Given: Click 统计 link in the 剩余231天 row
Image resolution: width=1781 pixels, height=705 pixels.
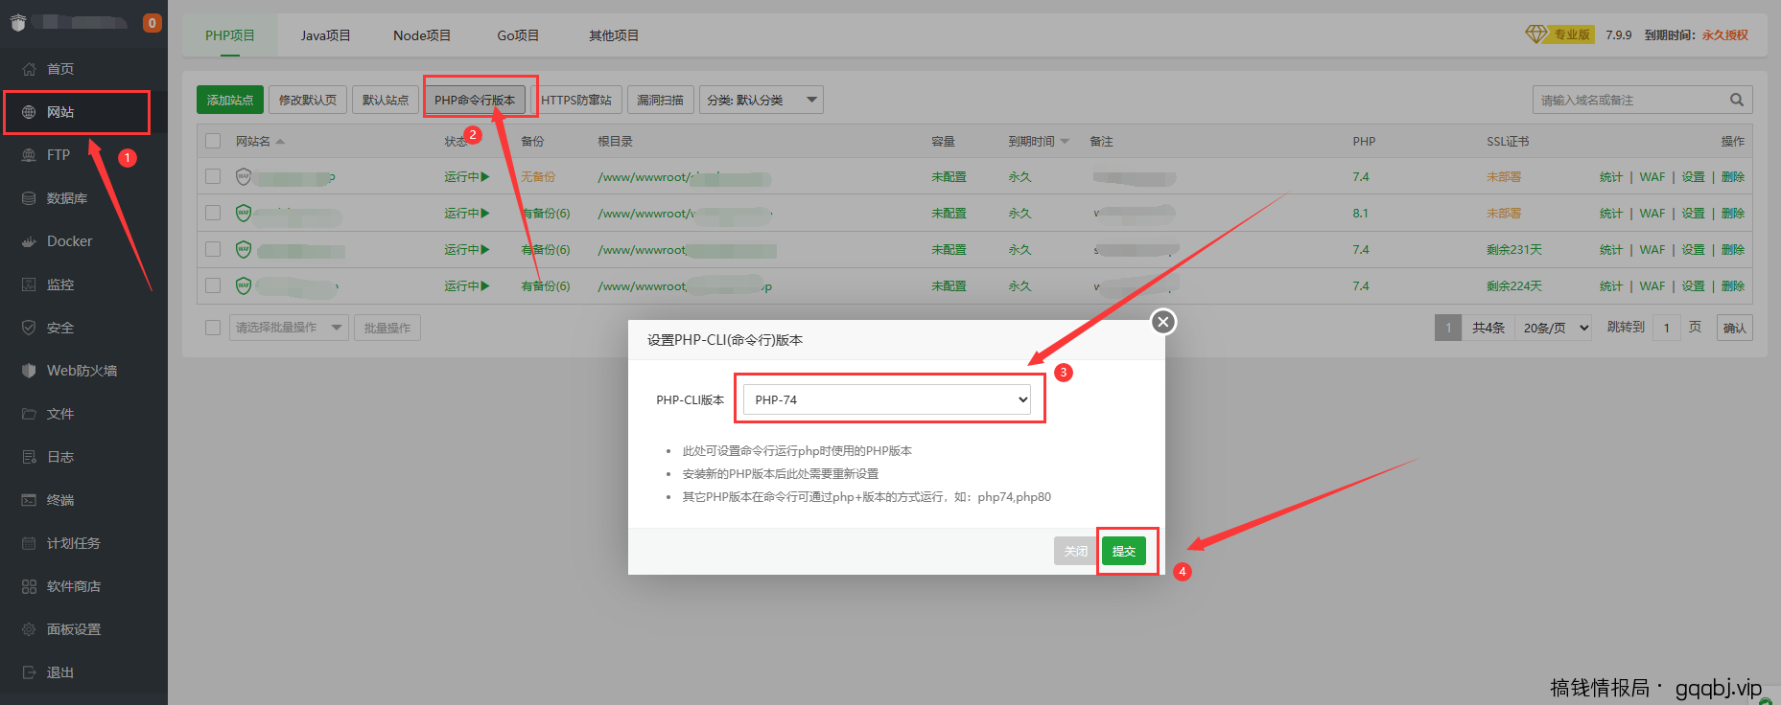Looking at the screenshot, I should point(1611,249).
